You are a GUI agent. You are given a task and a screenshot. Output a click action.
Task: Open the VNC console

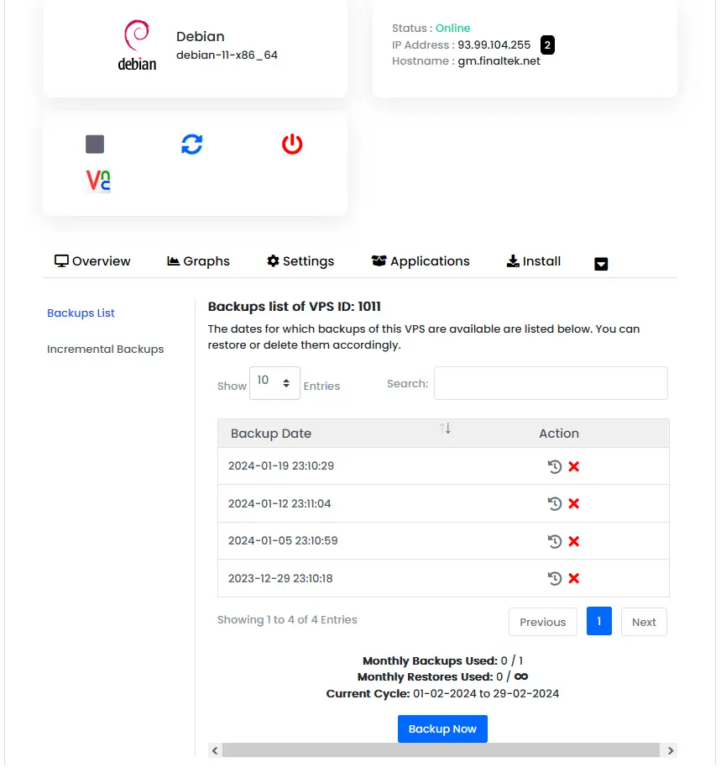pyautogui.click(x=97, y=180)
